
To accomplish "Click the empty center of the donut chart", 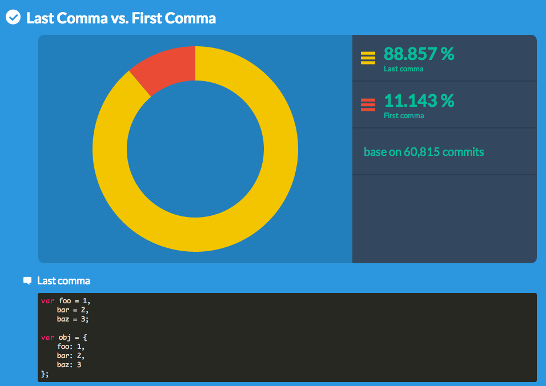I will [x=195, y=149].
